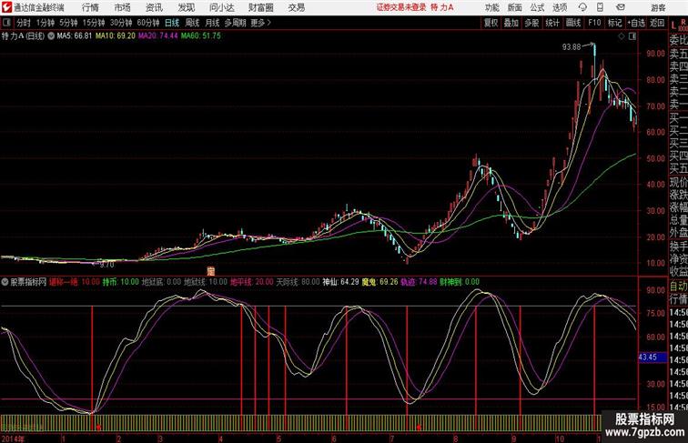Select the 日线 daily chart tab

172,23
